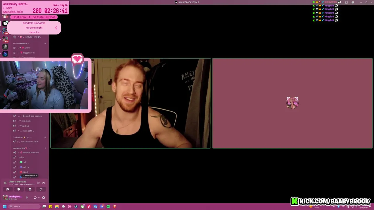
Task: Open SteelSeries app from the taskbar
Action: [x=63, y=206]
